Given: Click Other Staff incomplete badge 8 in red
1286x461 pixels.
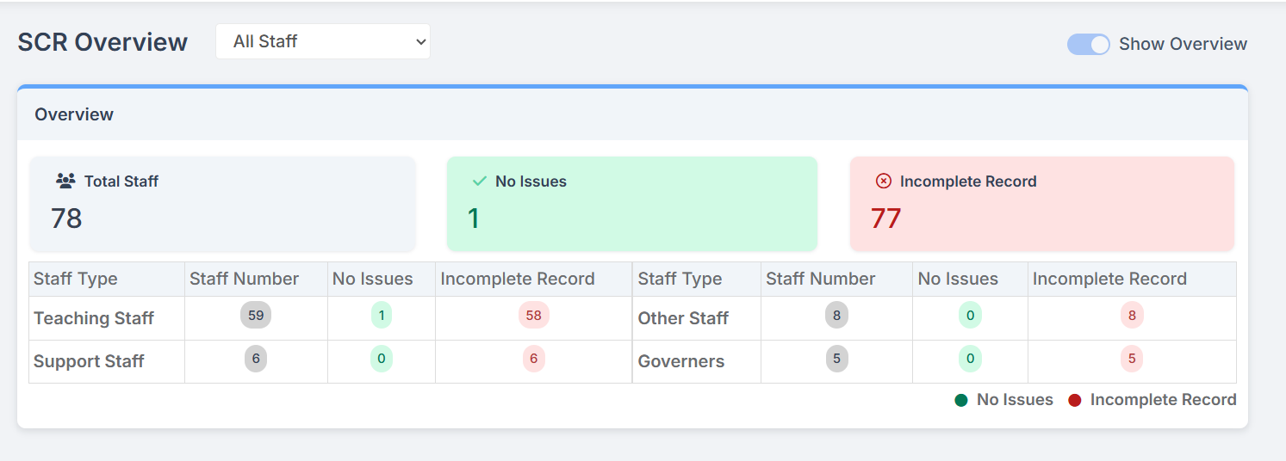Looking at the screenshot, I should click(x=1132, y=316).
